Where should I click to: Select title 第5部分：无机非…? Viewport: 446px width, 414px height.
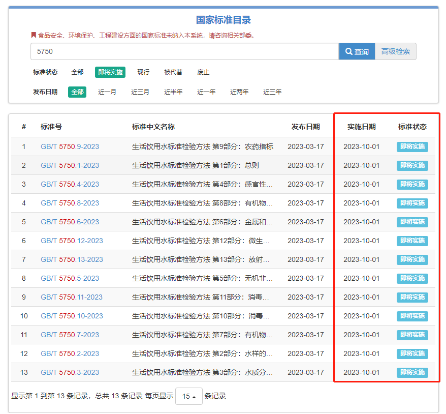pos(243,278)
